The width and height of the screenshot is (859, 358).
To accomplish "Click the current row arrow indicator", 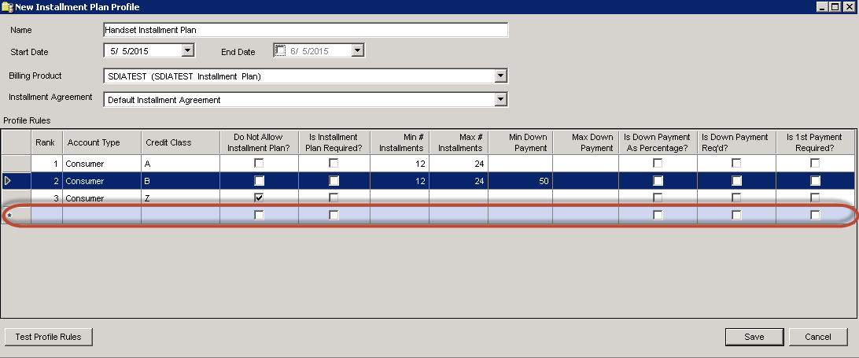I will coord(9,181).
